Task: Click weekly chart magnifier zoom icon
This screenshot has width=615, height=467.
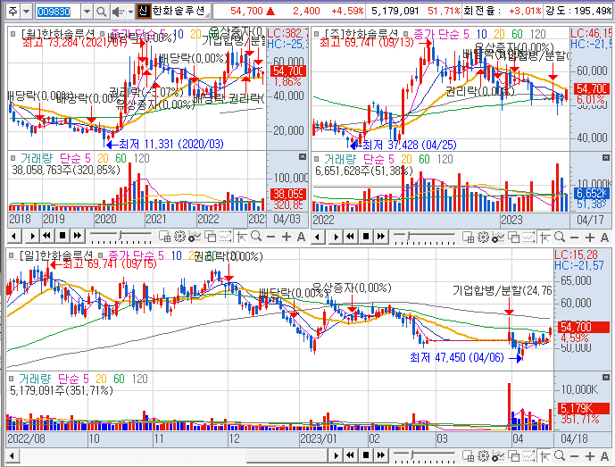Action: [560, 238]
